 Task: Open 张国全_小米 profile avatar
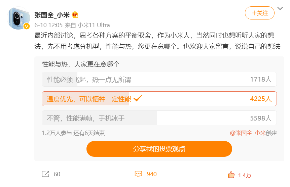pyautogui.click(x=19, y=18)
